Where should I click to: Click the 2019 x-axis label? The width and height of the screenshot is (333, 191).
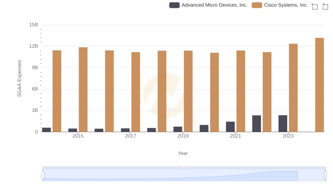183,136
